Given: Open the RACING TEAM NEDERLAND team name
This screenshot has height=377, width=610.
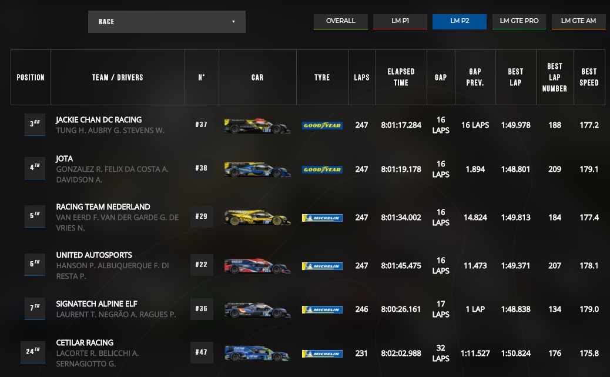Looking at the screenshot, I should click(103, 207).
